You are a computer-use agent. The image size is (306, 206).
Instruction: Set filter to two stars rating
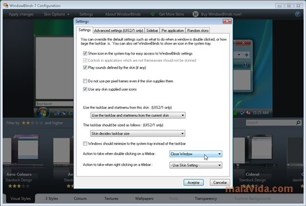[28, 123]
